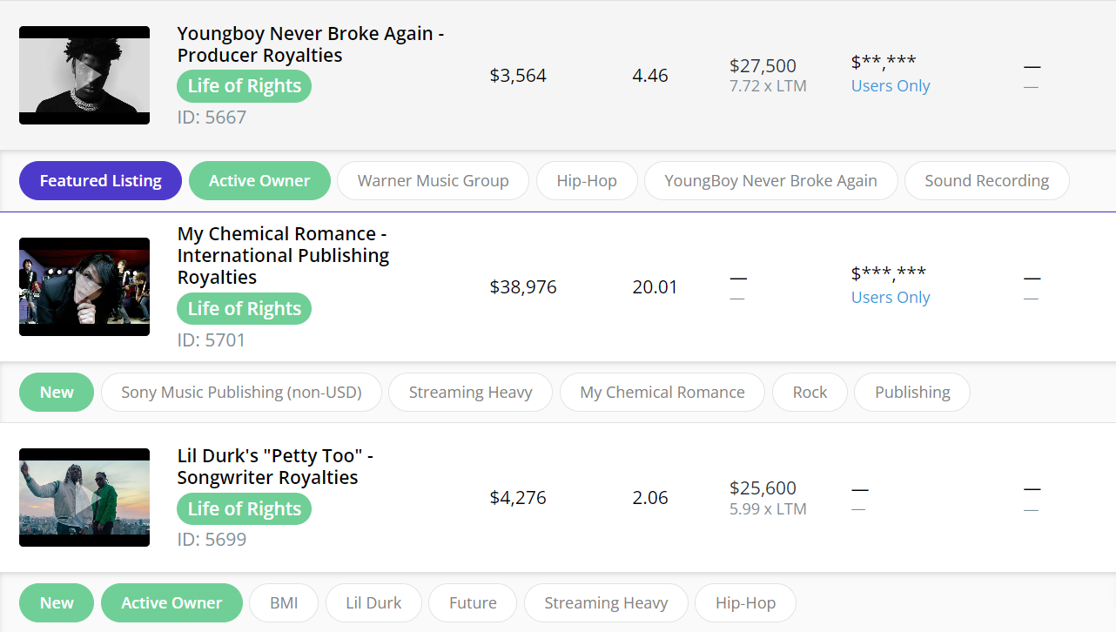Screen dimensions: 1116x632
Task: Filter by Rock tag
Action: coord(810,393)
